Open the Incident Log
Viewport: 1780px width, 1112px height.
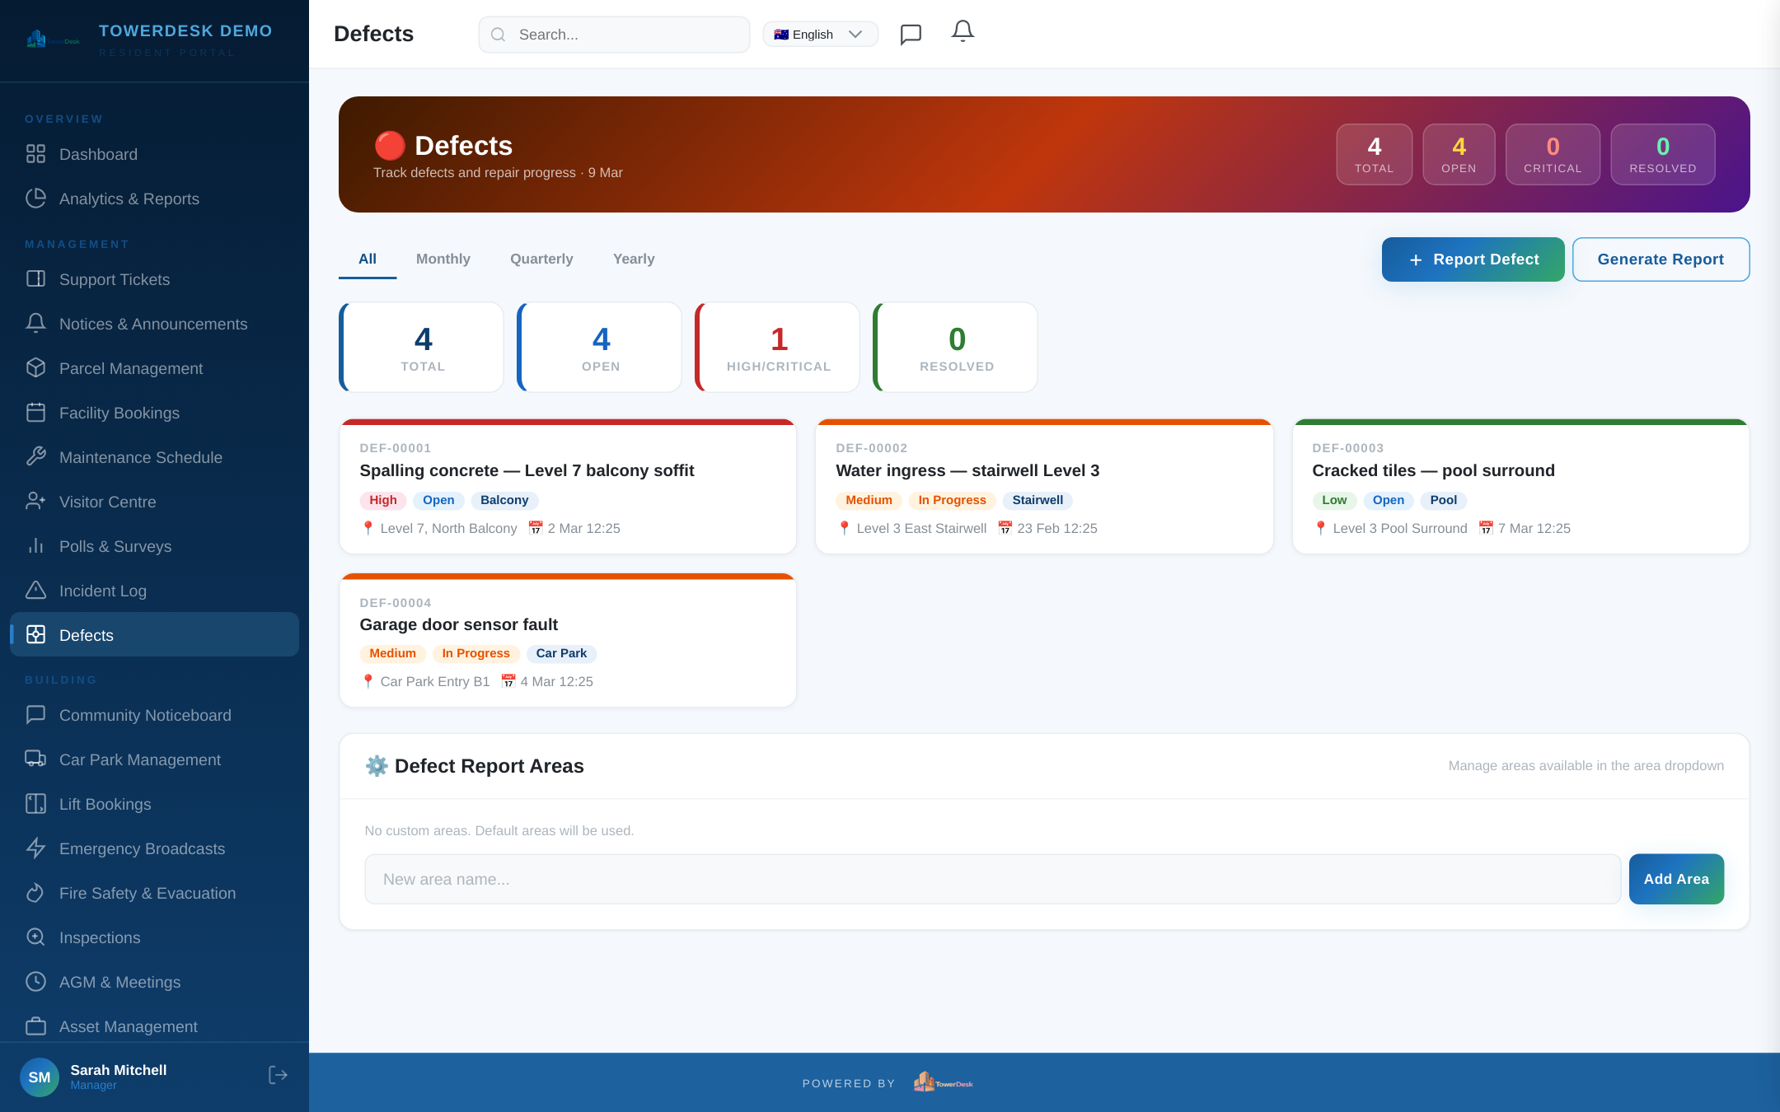coord(104,591)
